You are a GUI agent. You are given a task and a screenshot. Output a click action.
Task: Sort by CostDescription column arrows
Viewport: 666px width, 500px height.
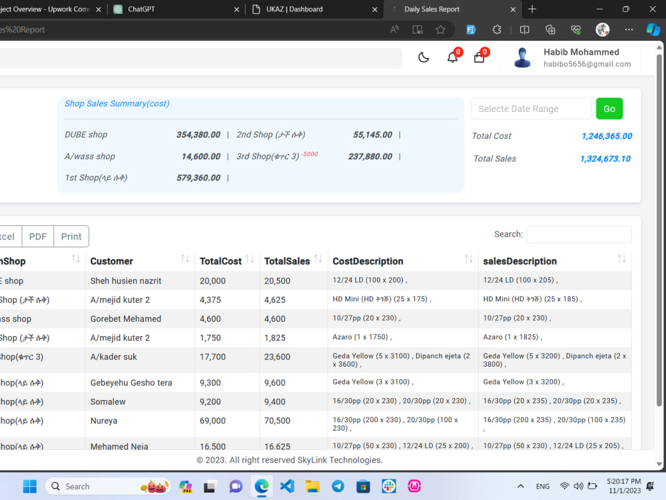(468, 259)
